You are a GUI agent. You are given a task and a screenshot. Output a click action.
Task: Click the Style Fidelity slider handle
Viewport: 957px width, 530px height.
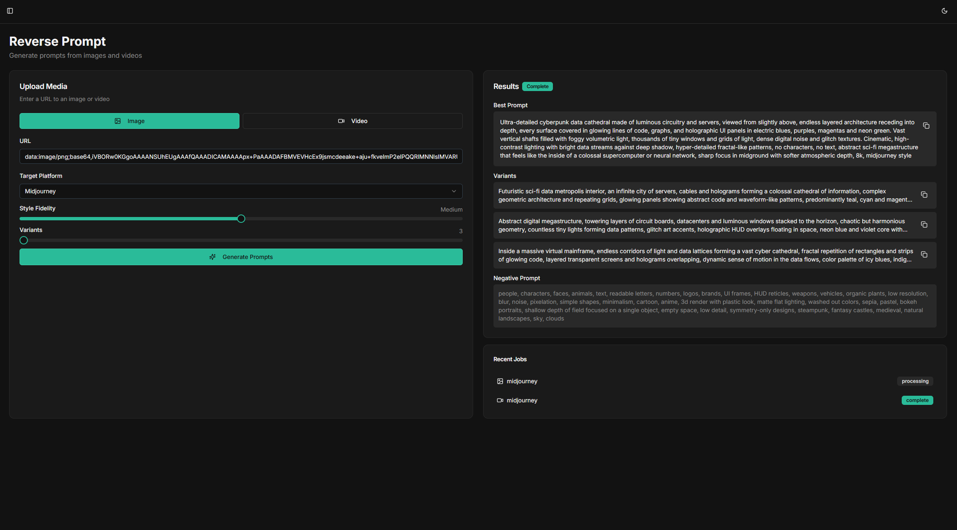(x=241, y=218)
